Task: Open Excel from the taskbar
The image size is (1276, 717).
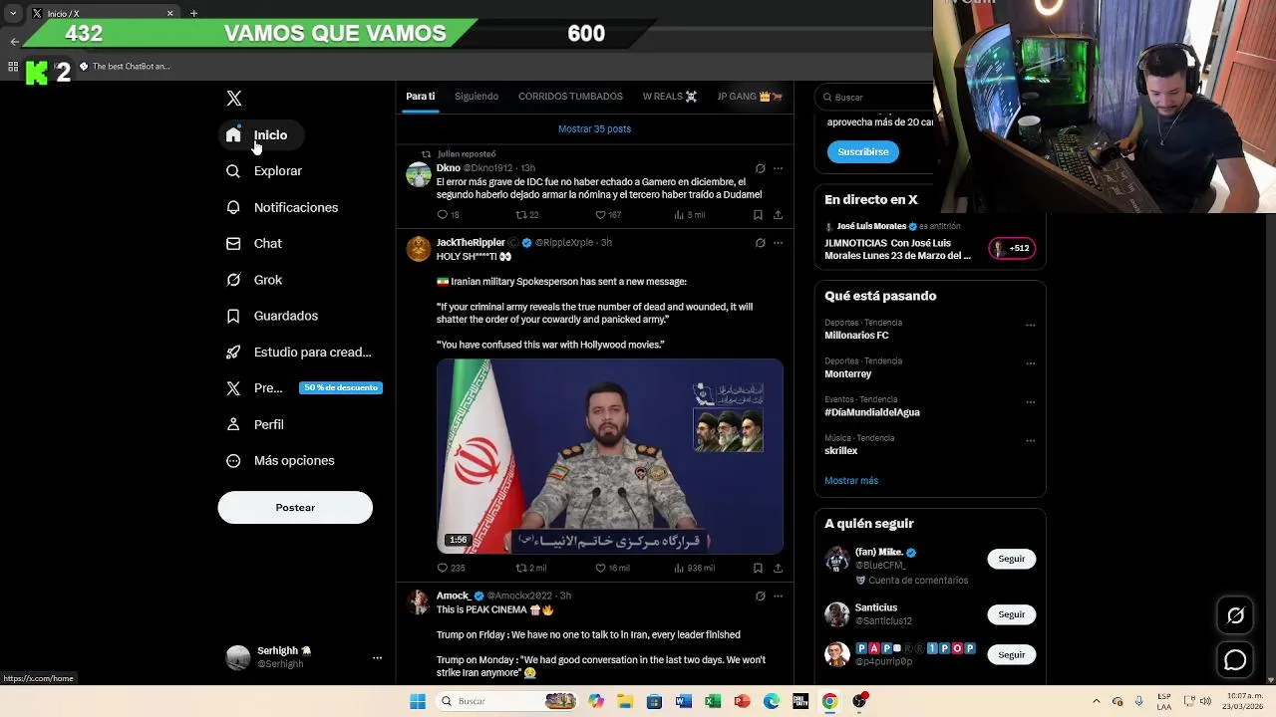Action: tap(713, 701)
